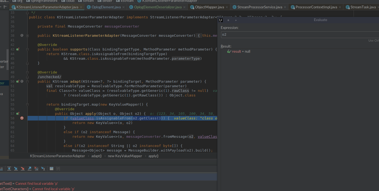Image resolution: width=379 pixels, height=191 pixels.
Task: Click the round dot button in Evaluate title bar
Action: 228,20
